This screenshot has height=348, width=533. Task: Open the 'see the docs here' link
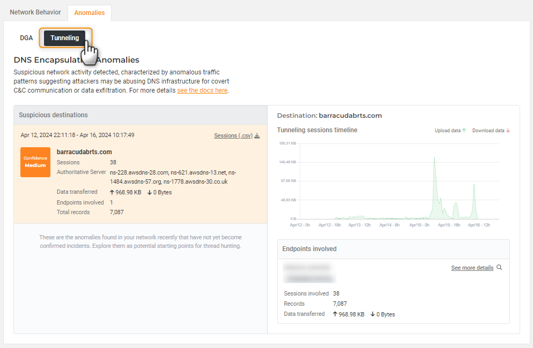click(202, 90)
